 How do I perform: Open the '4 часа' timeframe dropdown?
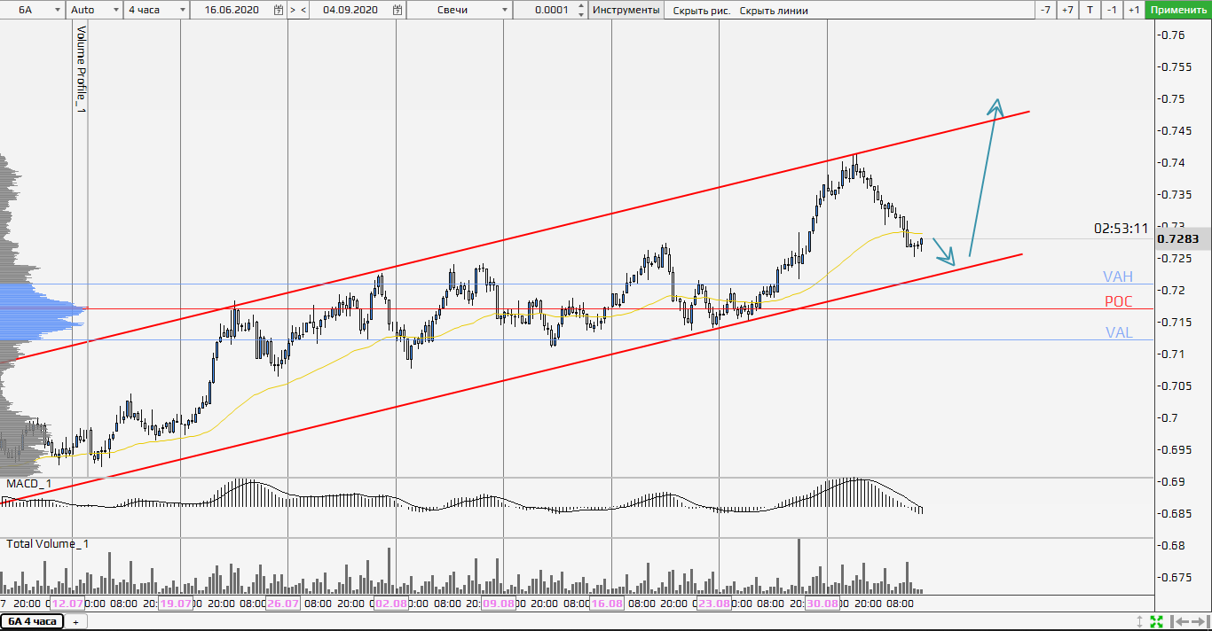coord(182,10)
